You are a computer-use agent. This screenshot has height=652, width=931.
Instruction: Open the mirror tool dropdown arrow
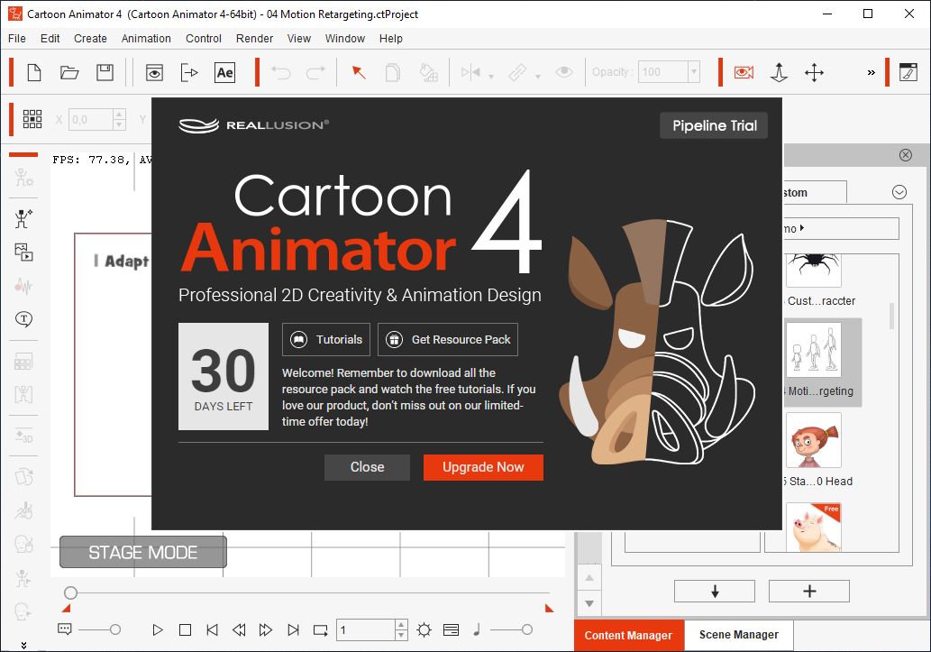[491, 77]
